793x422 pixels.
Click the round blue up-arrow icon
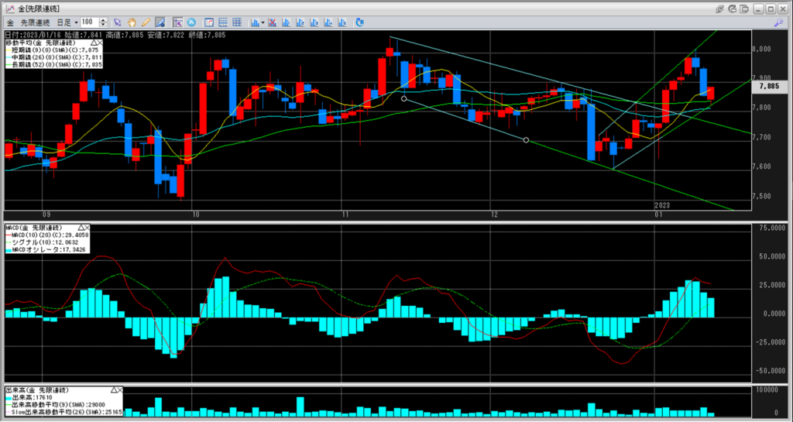click(192, 22)
